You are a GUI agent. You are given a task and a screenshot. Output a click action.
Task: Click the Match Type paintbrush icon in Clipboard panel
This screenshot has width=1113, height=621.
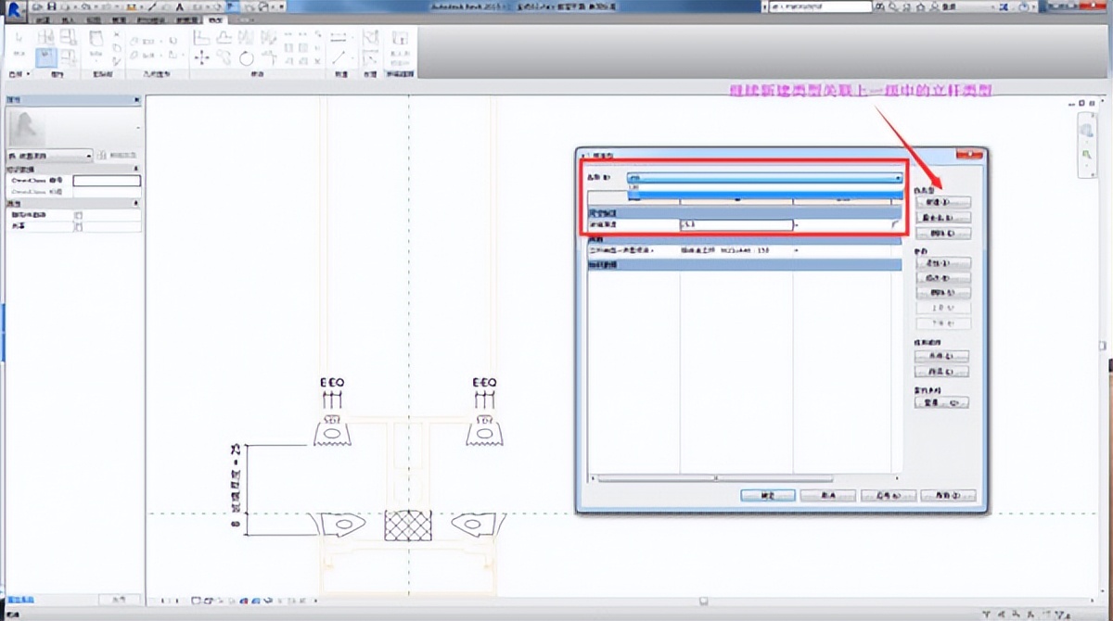[x=117, y=59]
